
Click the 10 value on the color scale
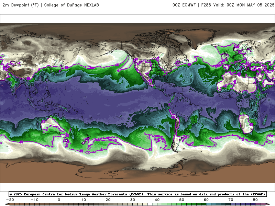(x=84, y=200)
